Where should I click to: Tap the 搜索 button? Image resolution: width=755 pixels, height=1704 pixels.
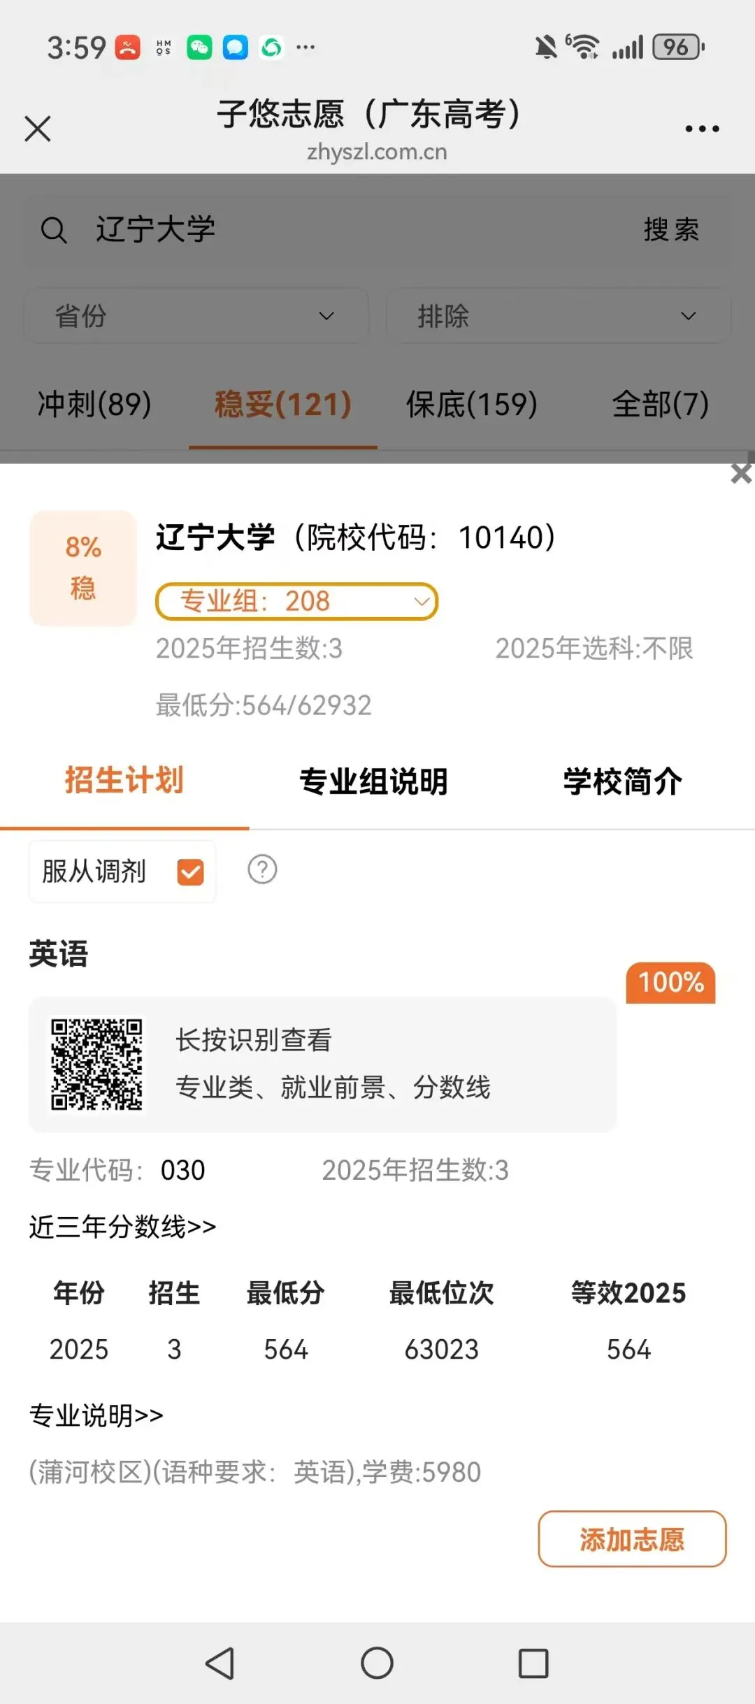(x=671, y=230)
